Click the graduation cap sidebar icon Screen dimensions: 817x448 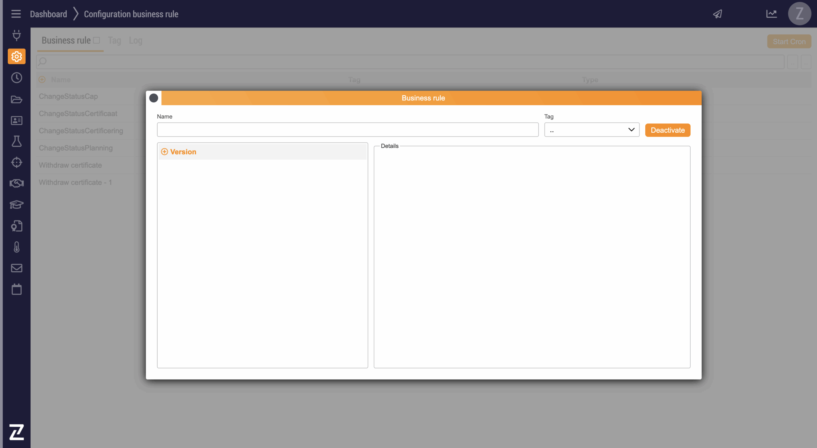17,204
